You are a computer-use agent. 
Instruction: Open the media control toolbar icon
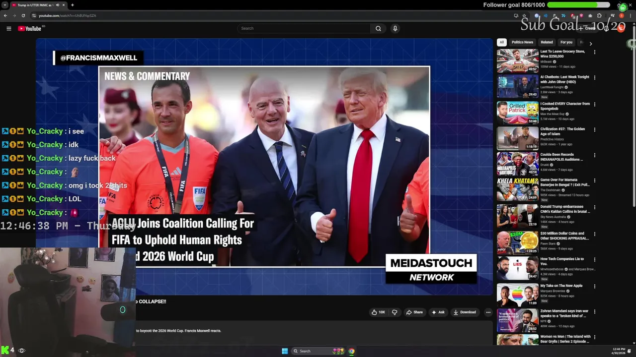(612, 15)
